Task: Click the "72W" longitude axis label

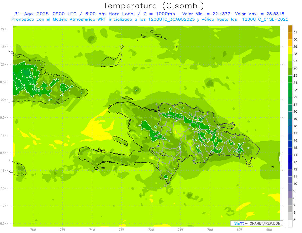Action: click(151, 230)
